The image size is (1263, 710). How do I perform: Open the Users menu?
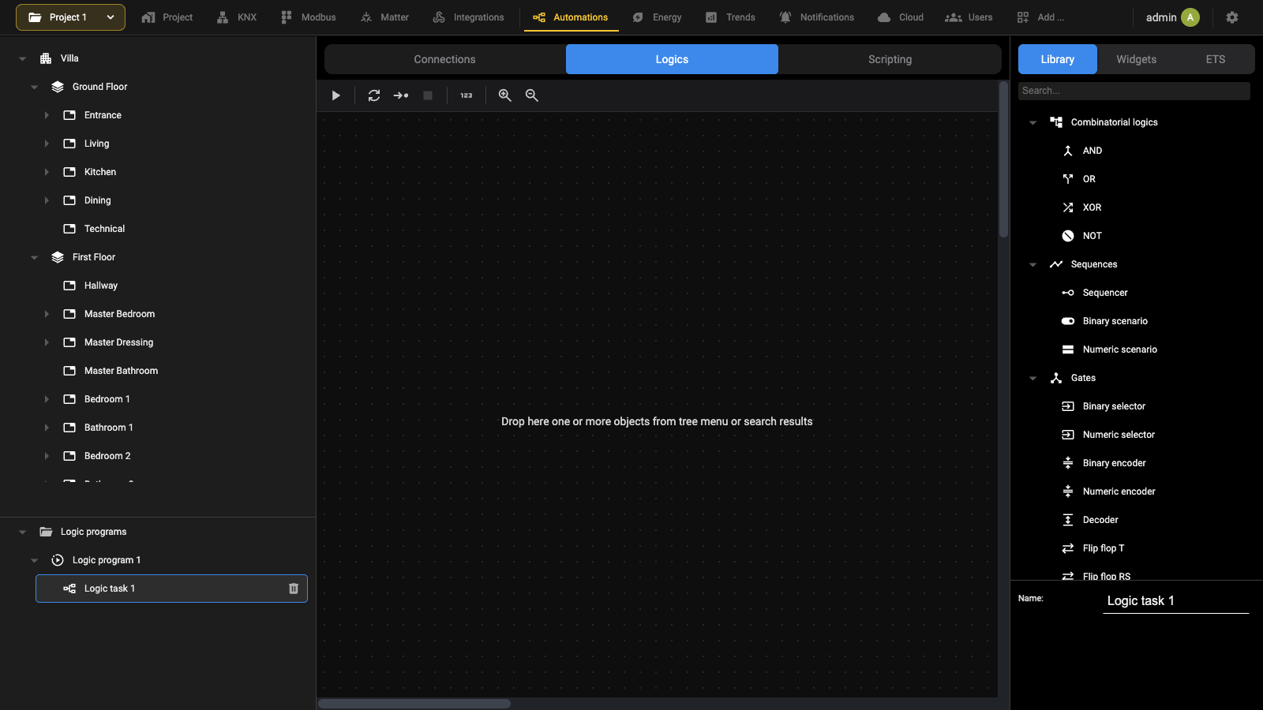click(969, 17)
